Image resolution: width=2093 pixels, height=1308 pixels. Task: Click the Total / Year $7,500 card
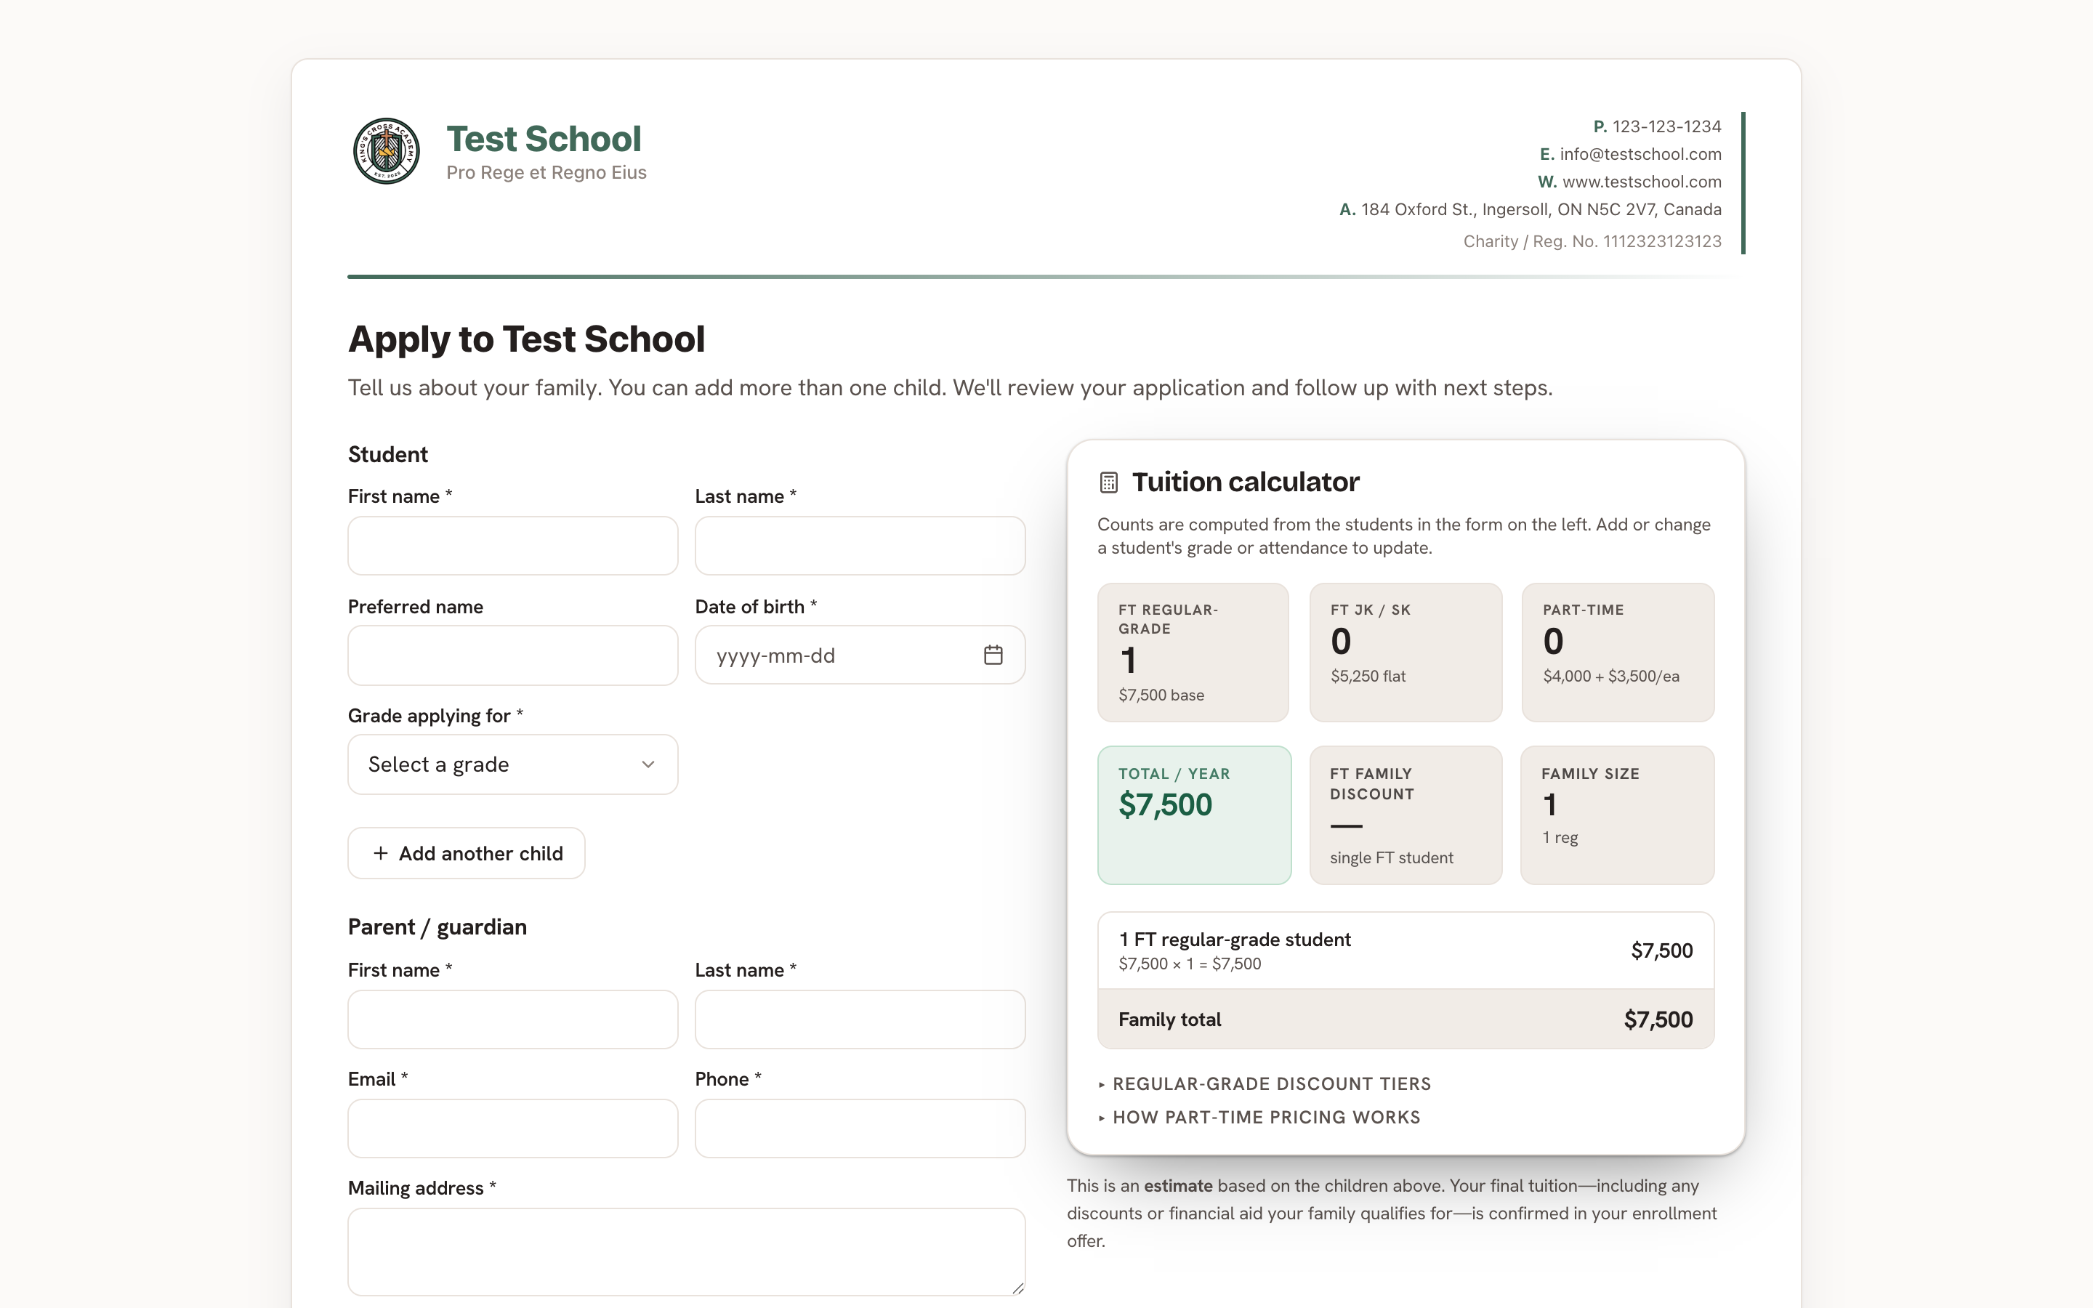click(1193, 815)
